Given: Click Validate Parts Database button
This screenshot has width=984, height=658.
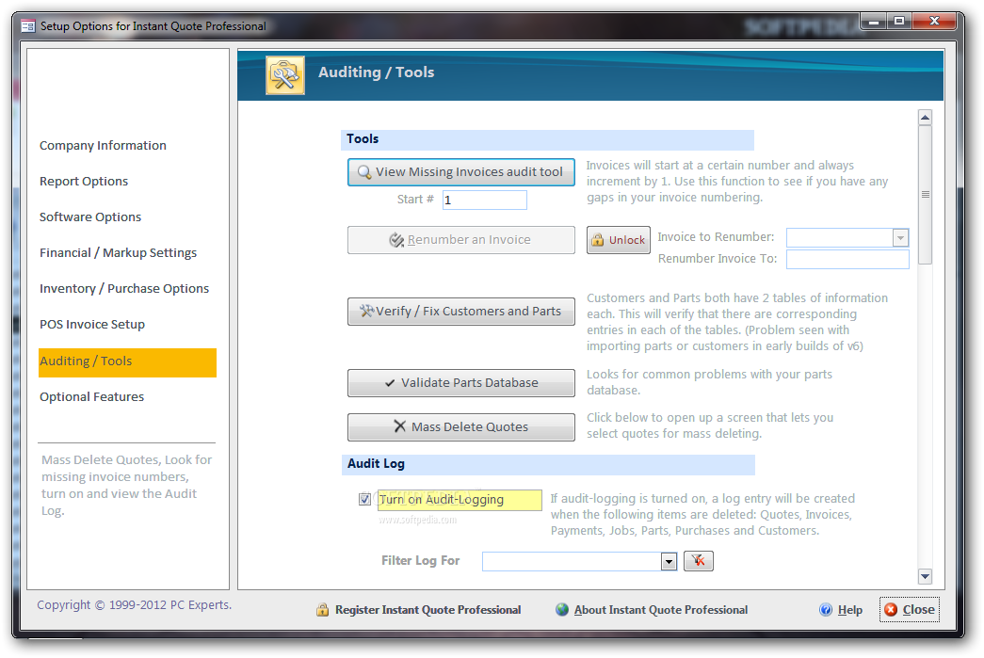Looking at the screenshot, I should coord(461,382).
